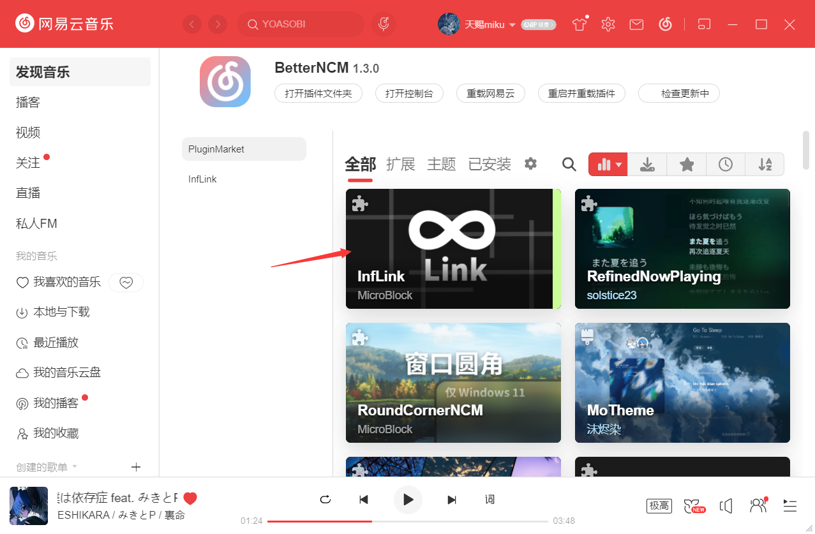Viewport: 815px width, 534px height.
Task: Open the InfLink plugin card
Action: (x=453, y=249)
